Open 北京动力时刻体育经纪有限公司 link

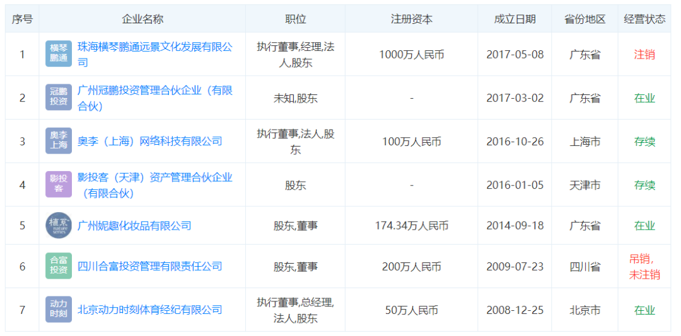tap(150, 310)
